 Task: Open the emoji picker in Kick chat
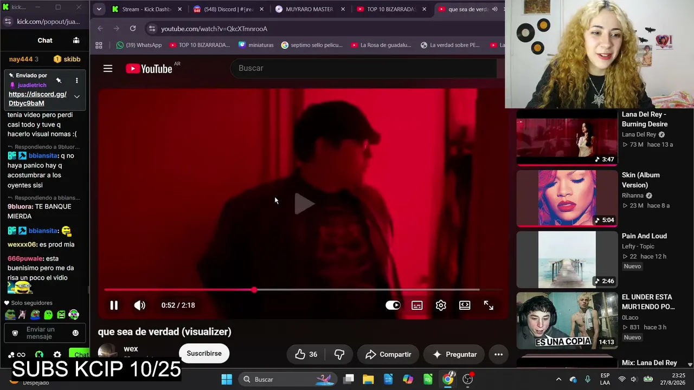(75, 333)
